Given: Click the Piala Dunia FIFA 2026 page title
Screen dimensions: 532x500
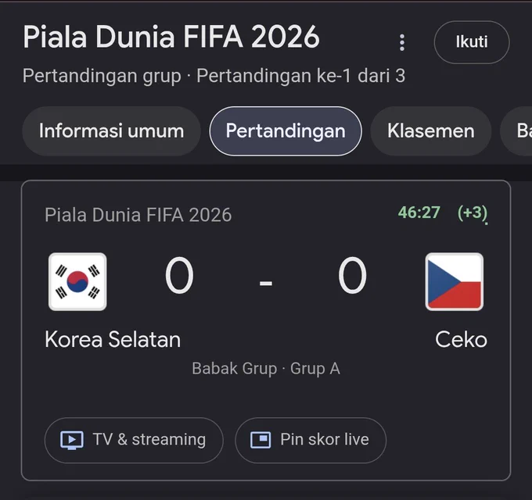Looking at the screenshot, I should point(171,37).
